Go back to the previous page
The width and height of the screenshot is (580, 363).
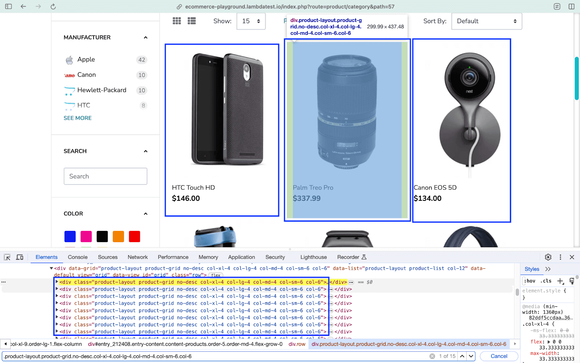coord(23,7)
